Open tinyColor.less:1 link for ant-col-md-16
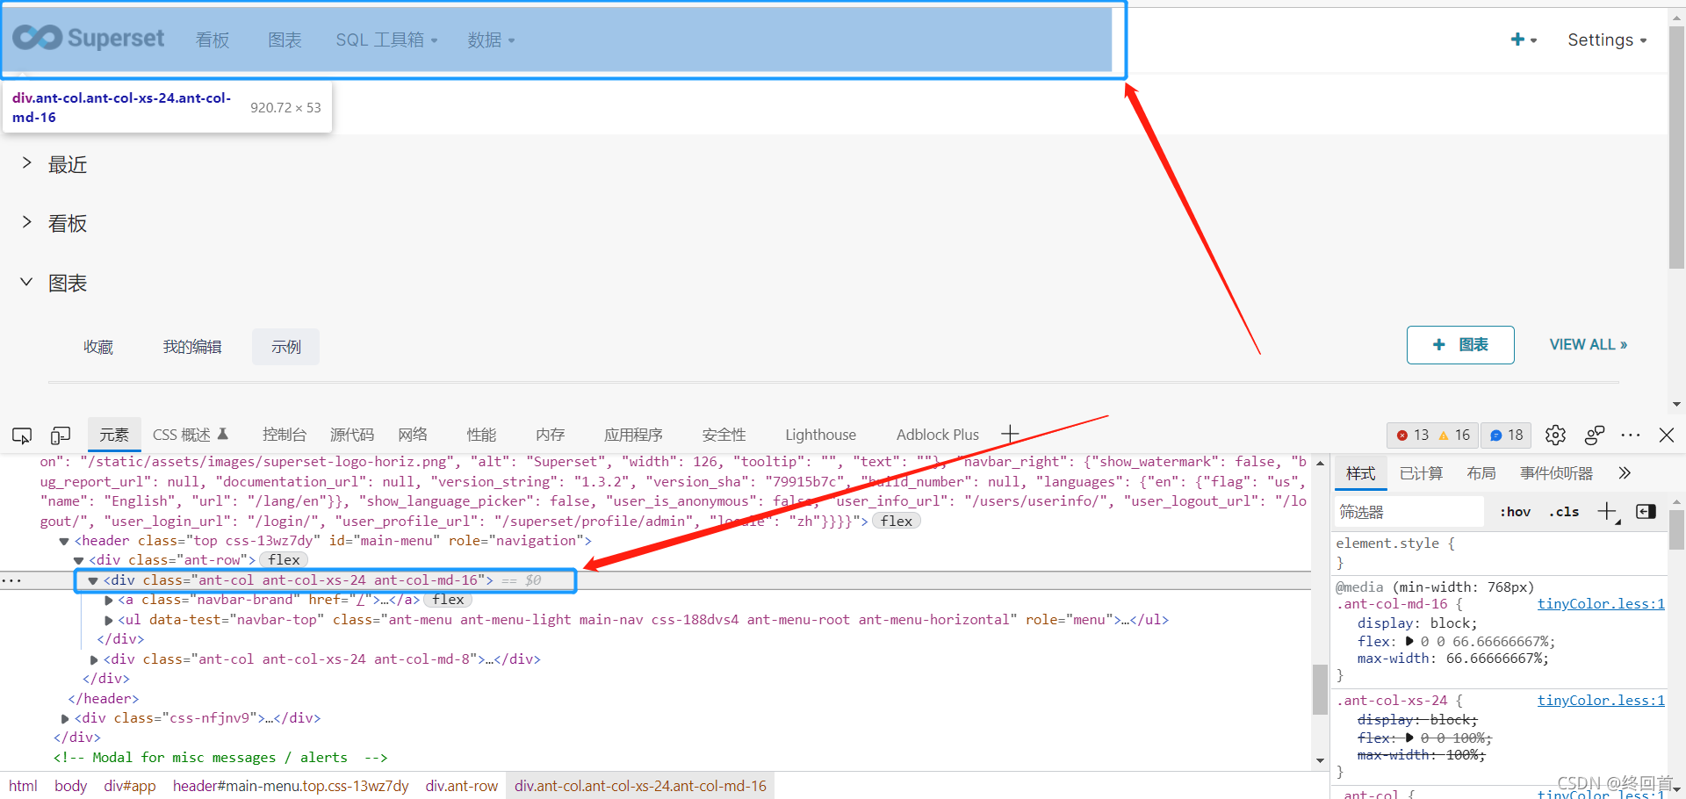1686x799 pixels. (1600, 604)
